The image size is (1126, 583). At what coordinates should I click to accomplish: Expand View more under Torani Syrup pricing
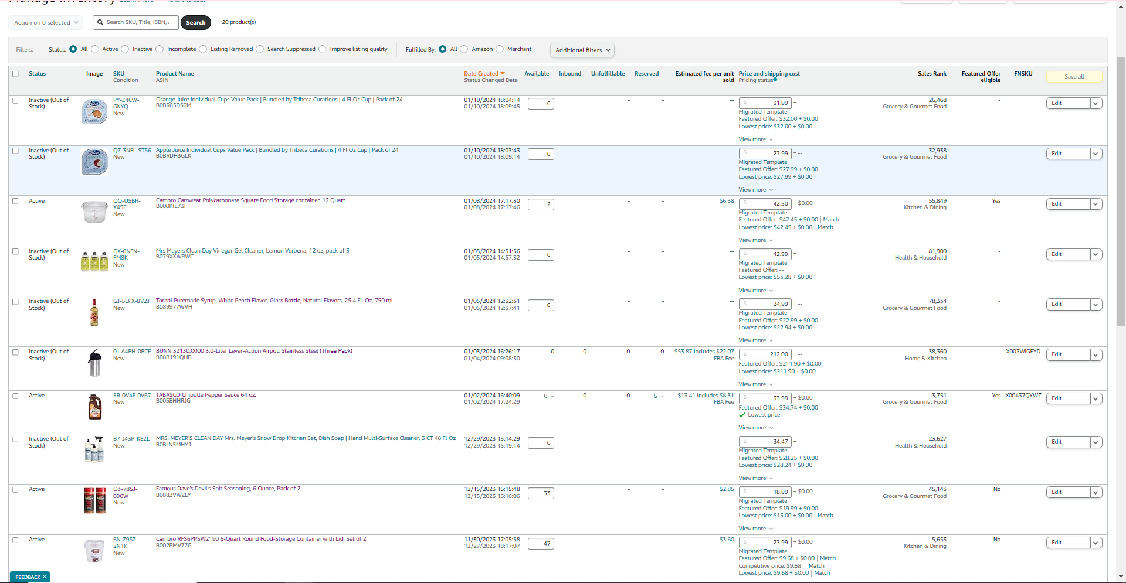[756, 340]
